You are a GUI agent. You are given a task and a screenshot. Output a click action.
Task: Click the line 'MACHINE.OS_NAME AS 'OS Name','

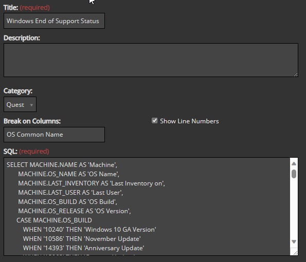(x=69, y=174)
